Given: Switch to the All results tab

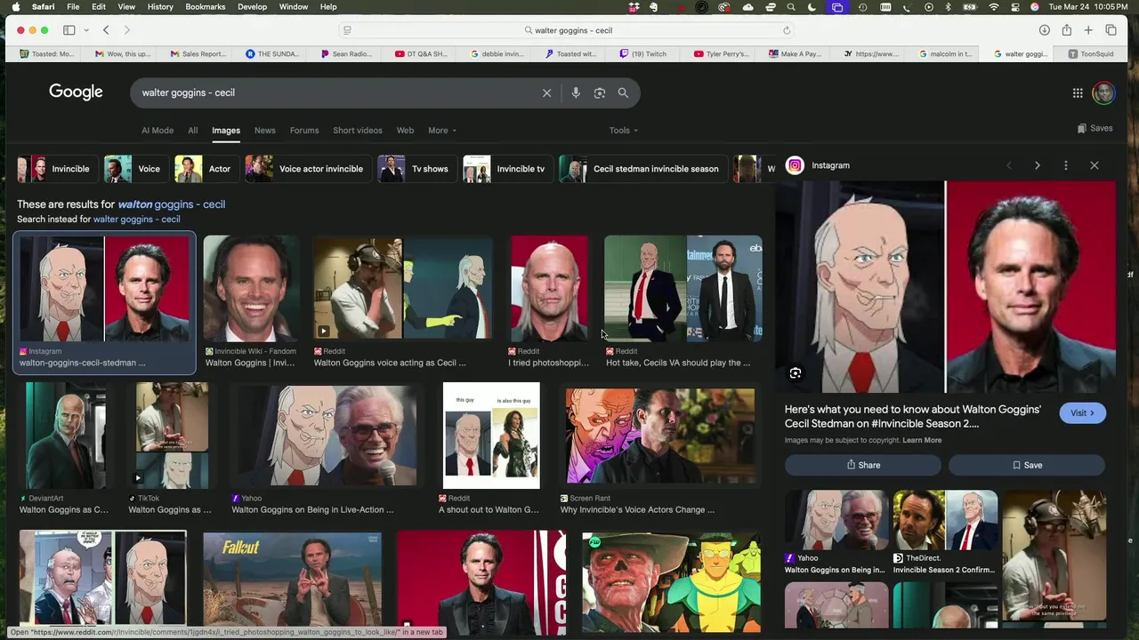Looking at the screenshot, I should 192,131.
